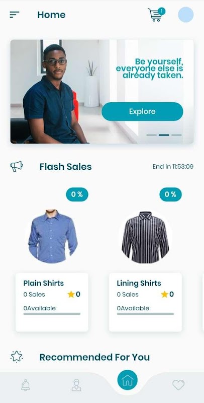
Task: Open the profile person icon in bottom bar
Action: point(76,385)
